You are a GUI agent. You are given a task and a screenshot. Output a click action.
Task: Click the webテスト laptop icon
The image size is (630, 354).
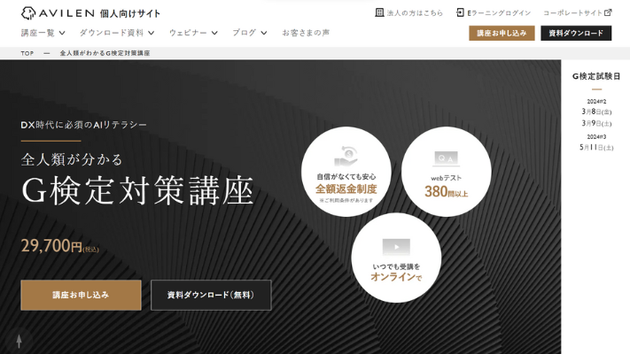tap(446, 159)
